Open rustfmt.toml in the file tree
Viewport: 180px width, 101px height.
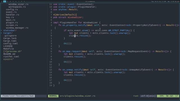coord(11,57)
